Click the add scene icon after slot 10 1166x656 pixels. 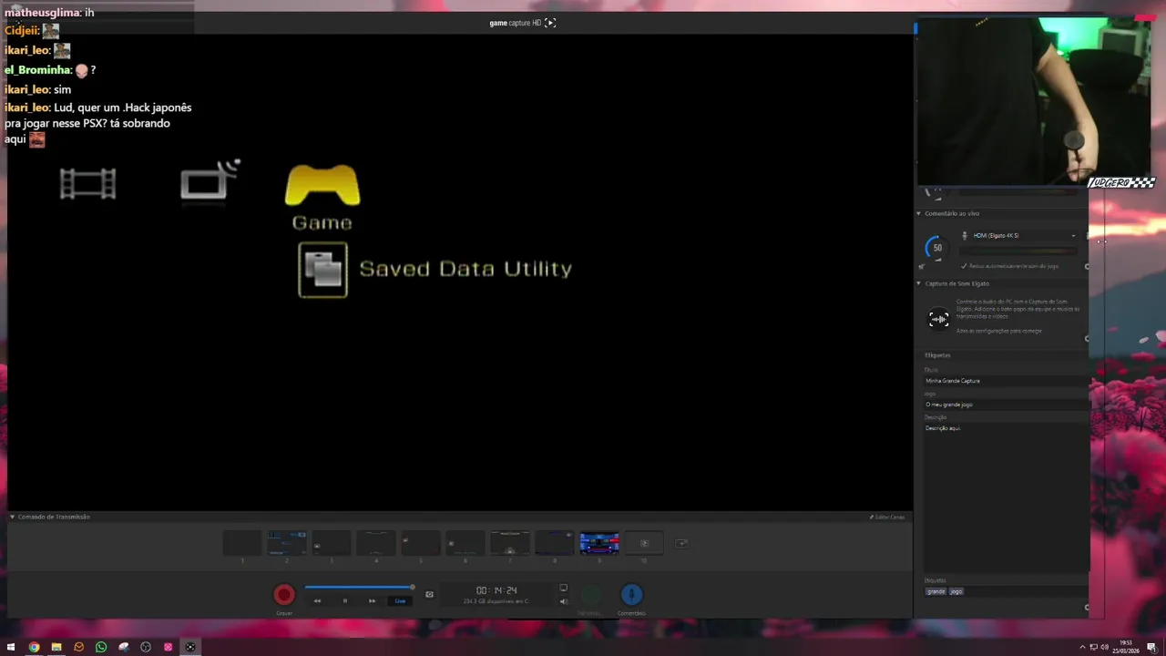(x=681, y=543)
